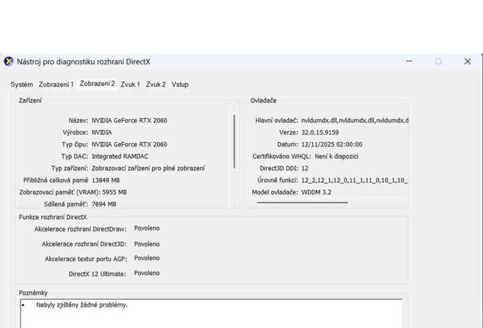Click the Název value NVIDIA GeForce RTX 2060

[x=129, y=120]
